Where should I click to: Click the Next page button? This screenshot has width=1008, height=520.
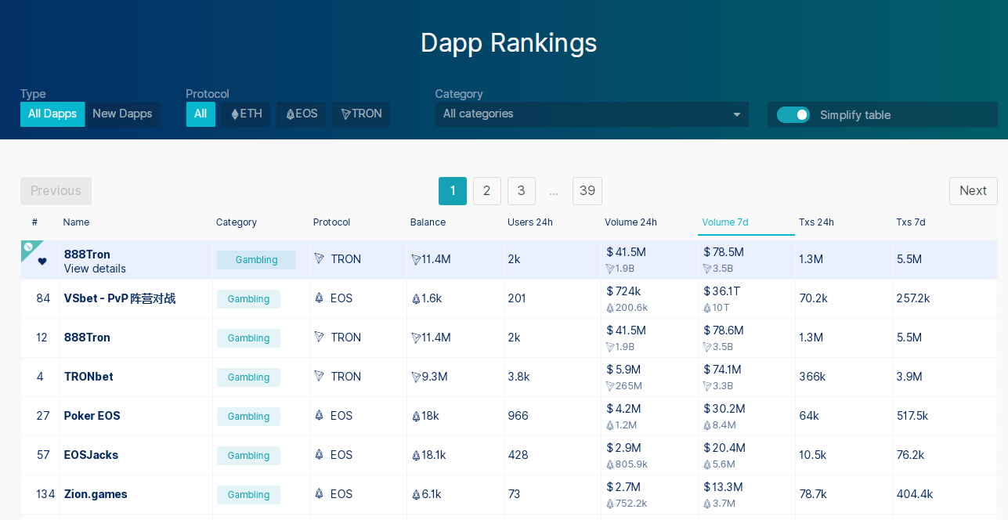973,191
